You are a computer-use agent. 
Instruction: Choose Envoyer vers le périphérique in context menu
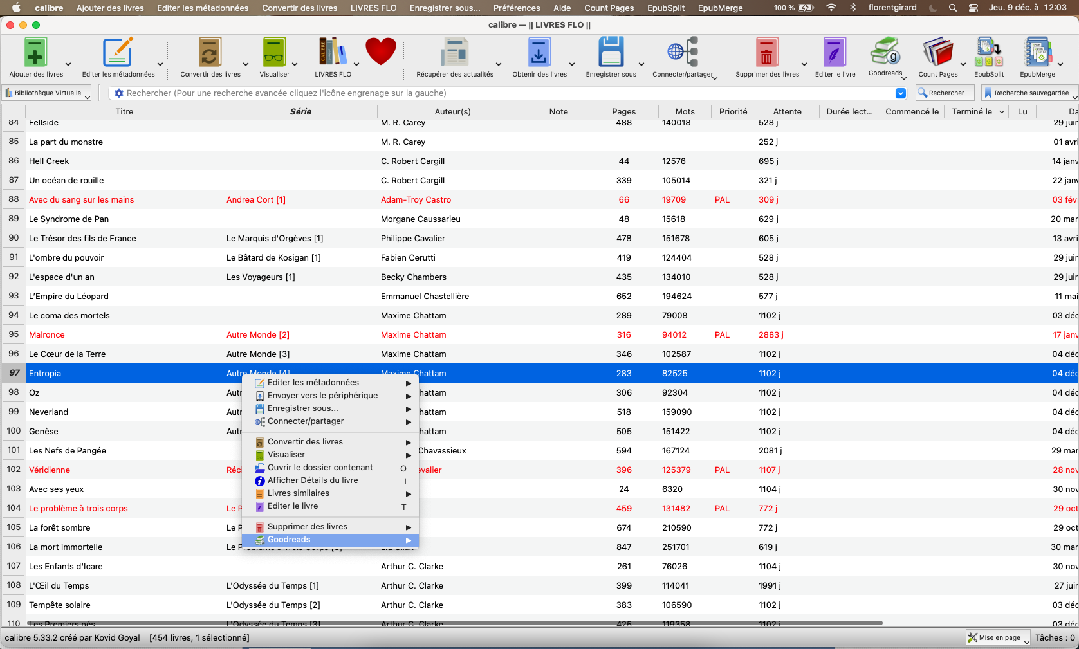(330, 396)
